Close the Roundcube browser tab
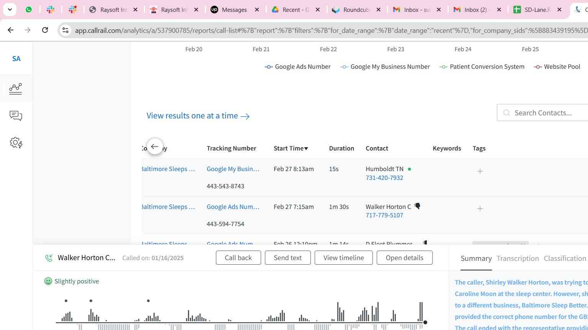The image size is (588, 330). (378, 10)
